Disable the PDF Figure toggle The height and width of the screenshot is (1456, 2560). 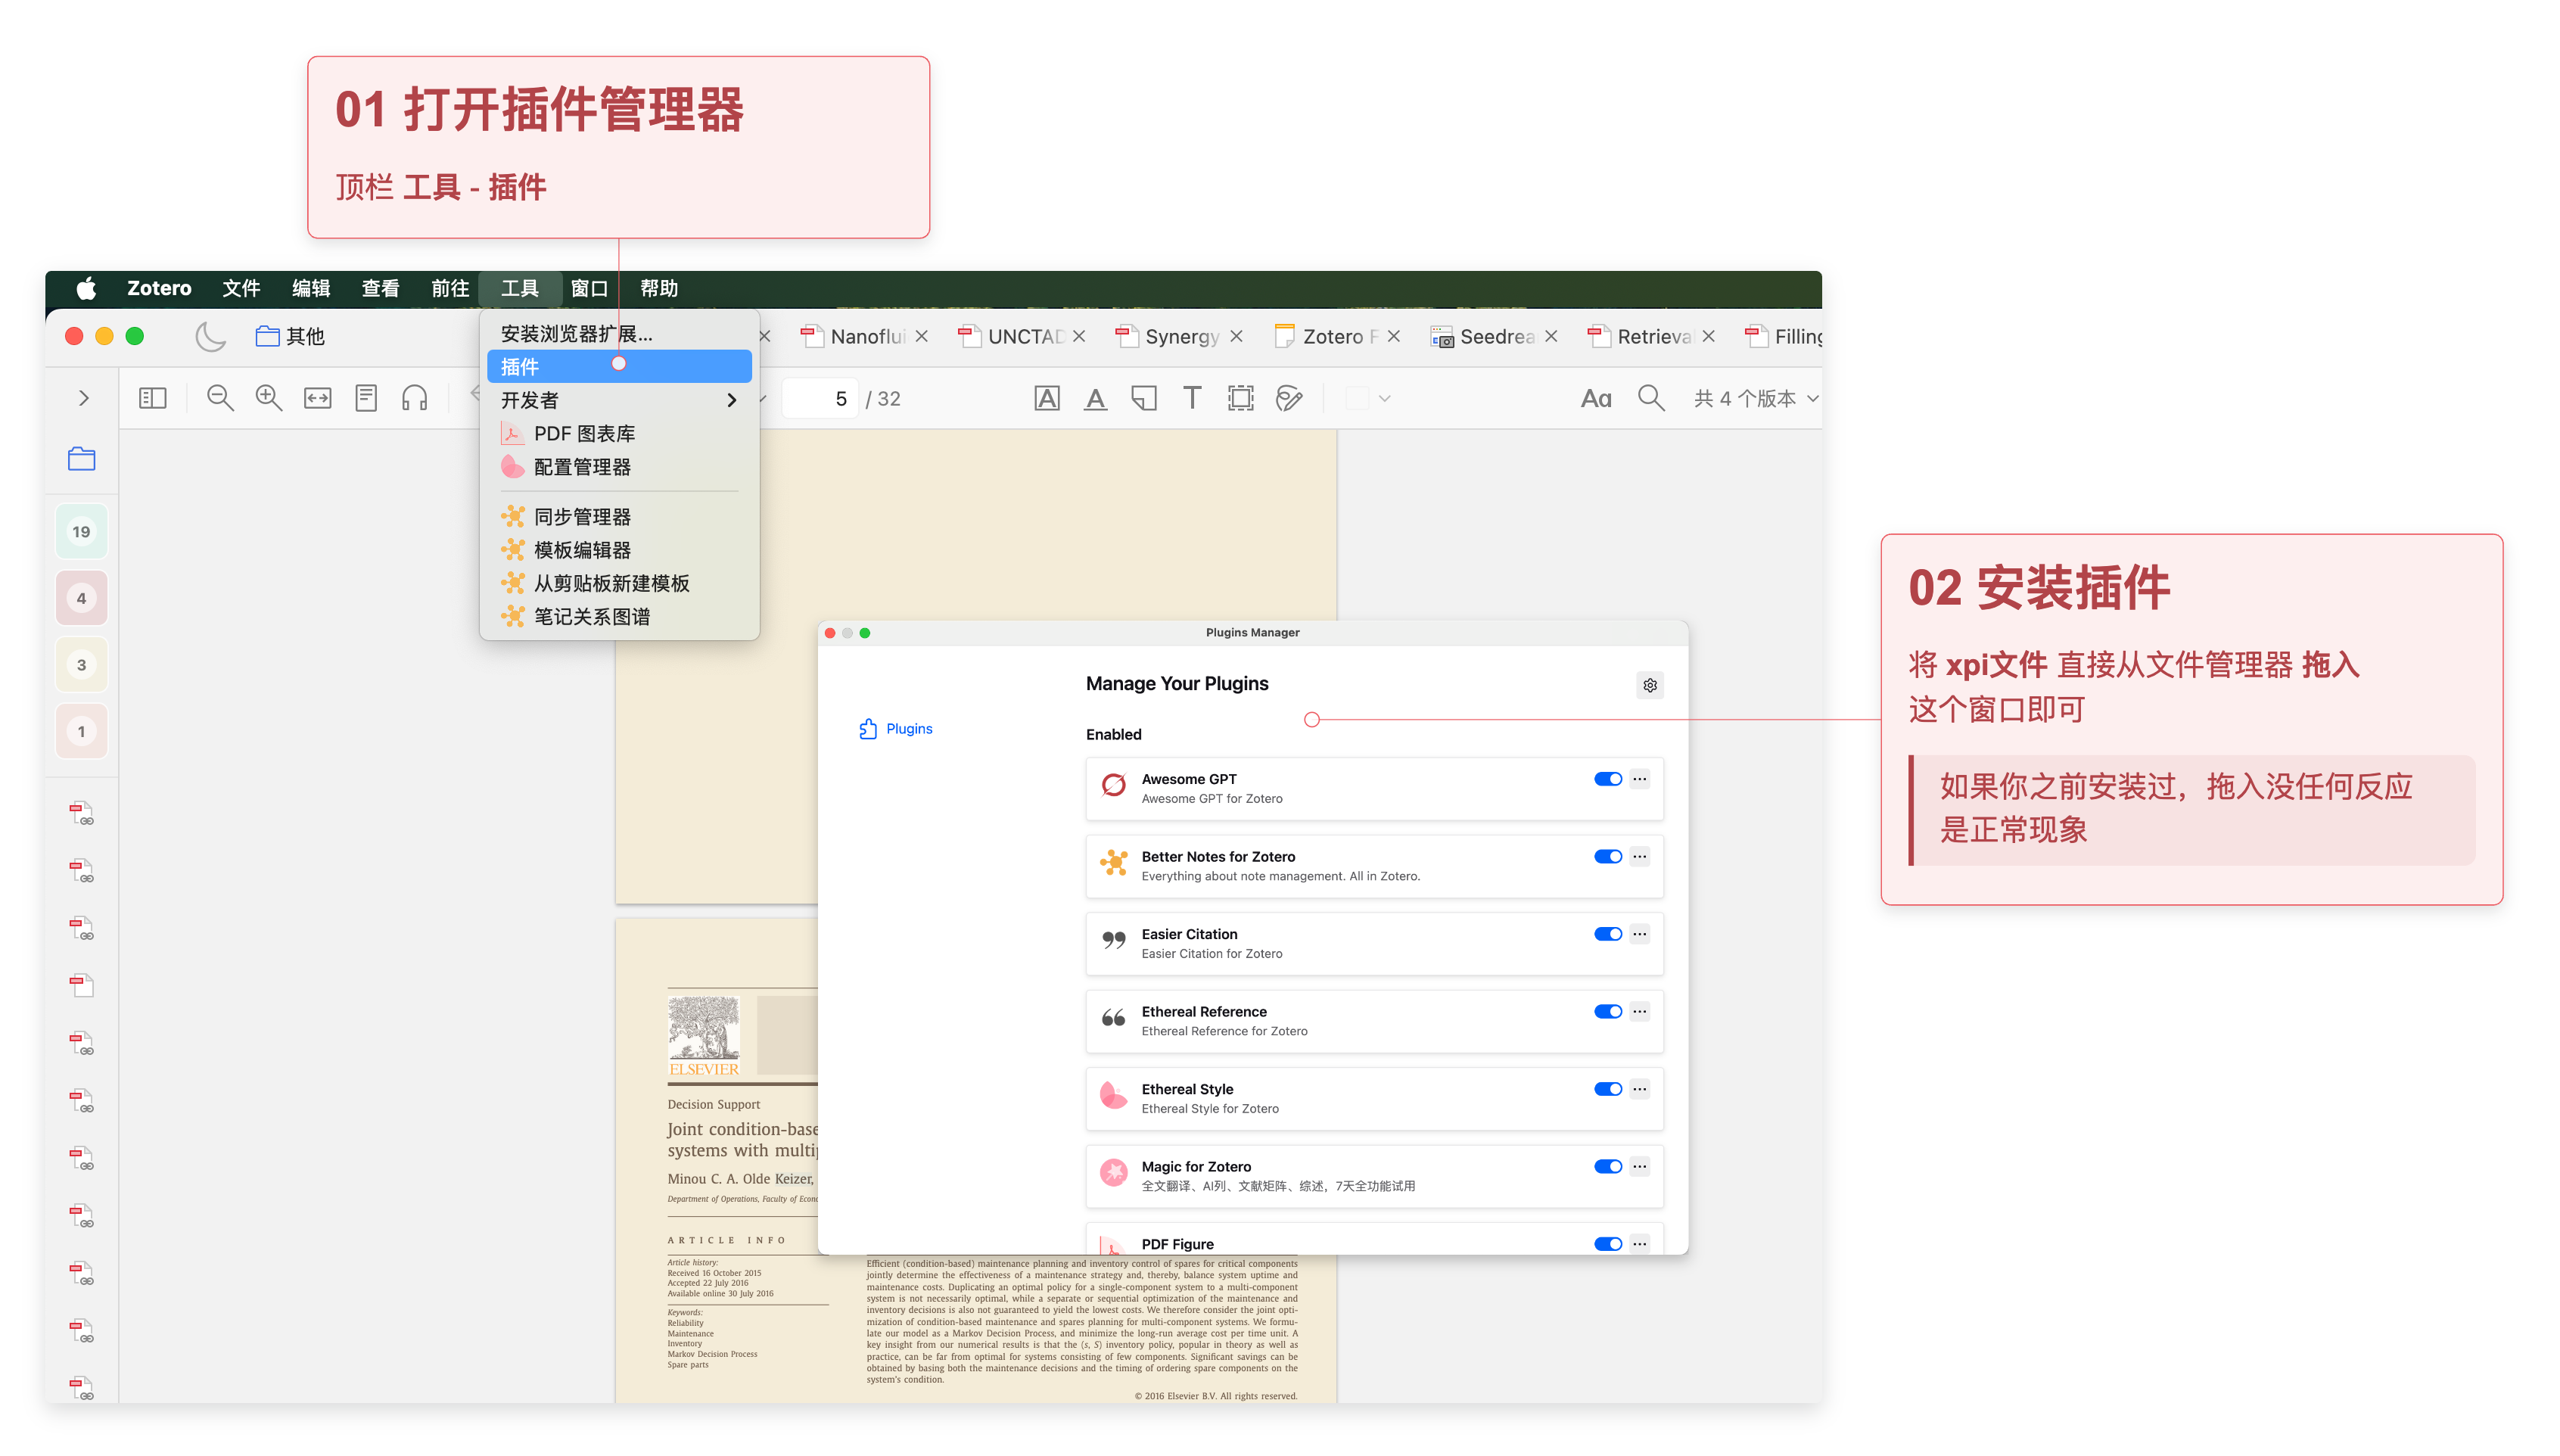(1608, 1244)
